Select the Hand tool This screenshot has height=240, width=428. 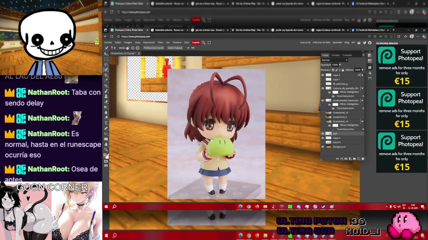pyautogui.click(x=106, y=144)
